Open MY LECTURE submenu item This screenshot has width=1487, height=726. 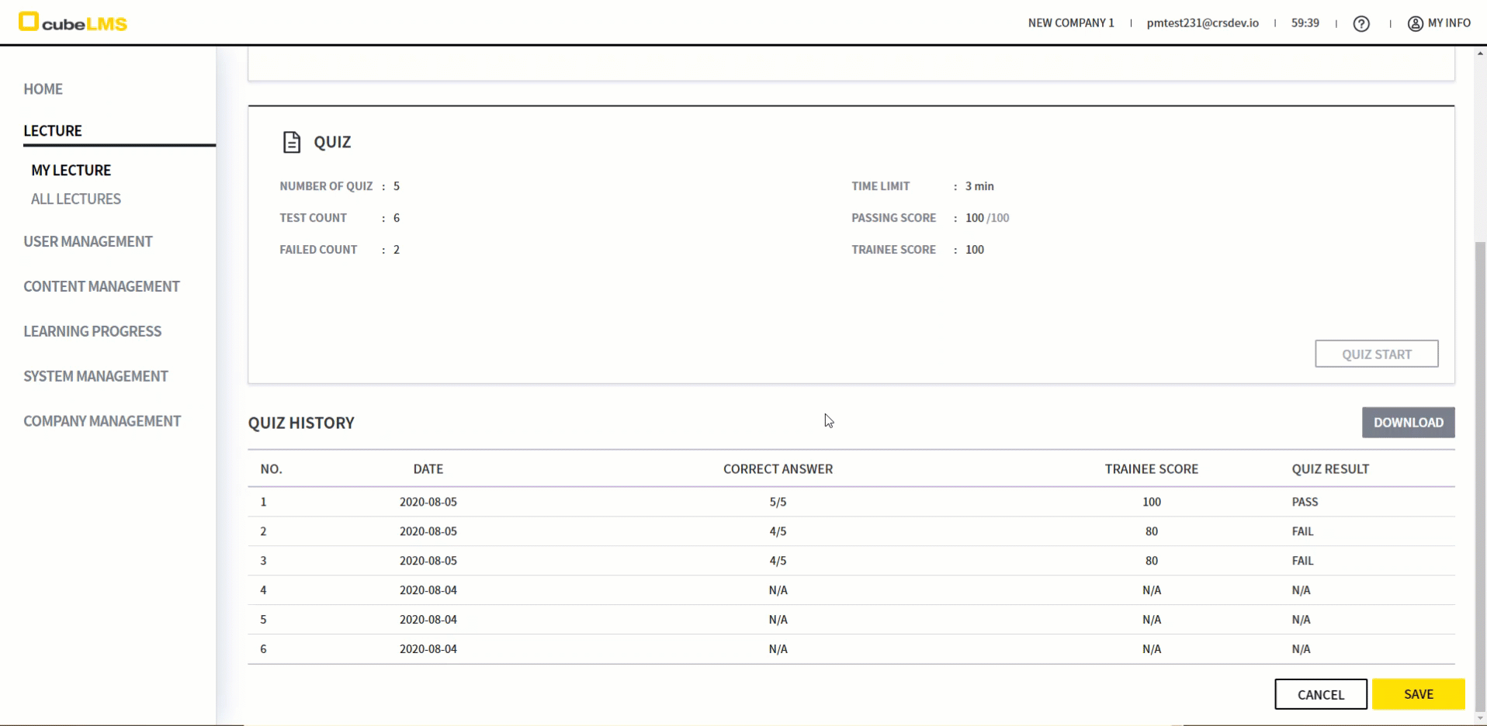[71, 170]
